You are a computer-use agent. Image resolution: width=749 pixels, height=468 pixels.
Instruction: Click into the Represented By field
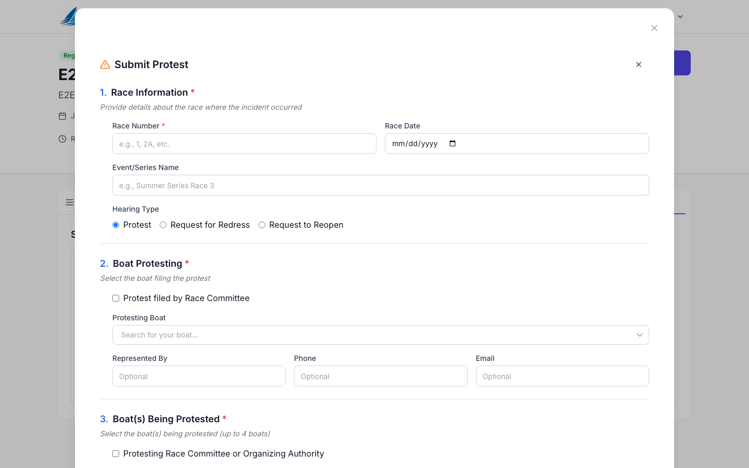click(x=199, y=376)
